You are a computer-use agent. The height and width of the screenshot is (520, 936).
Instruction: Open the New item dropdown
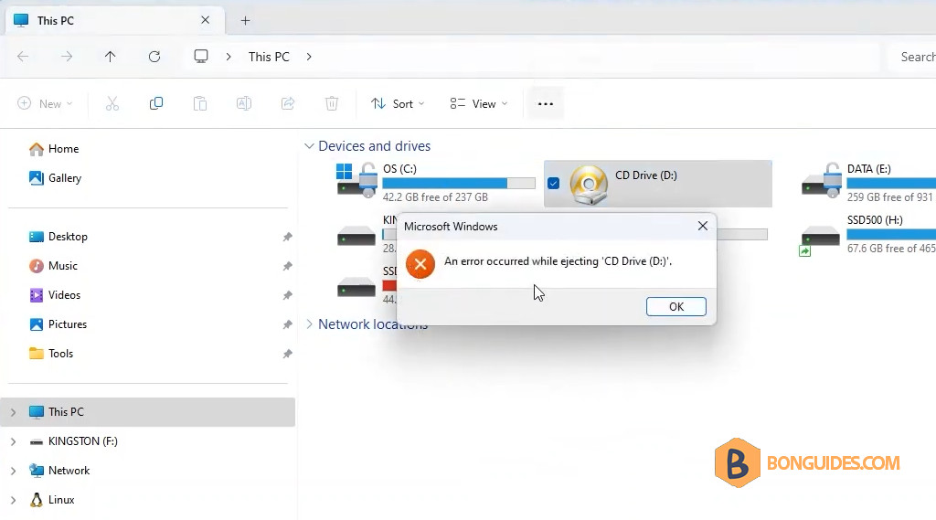[45, 104]
